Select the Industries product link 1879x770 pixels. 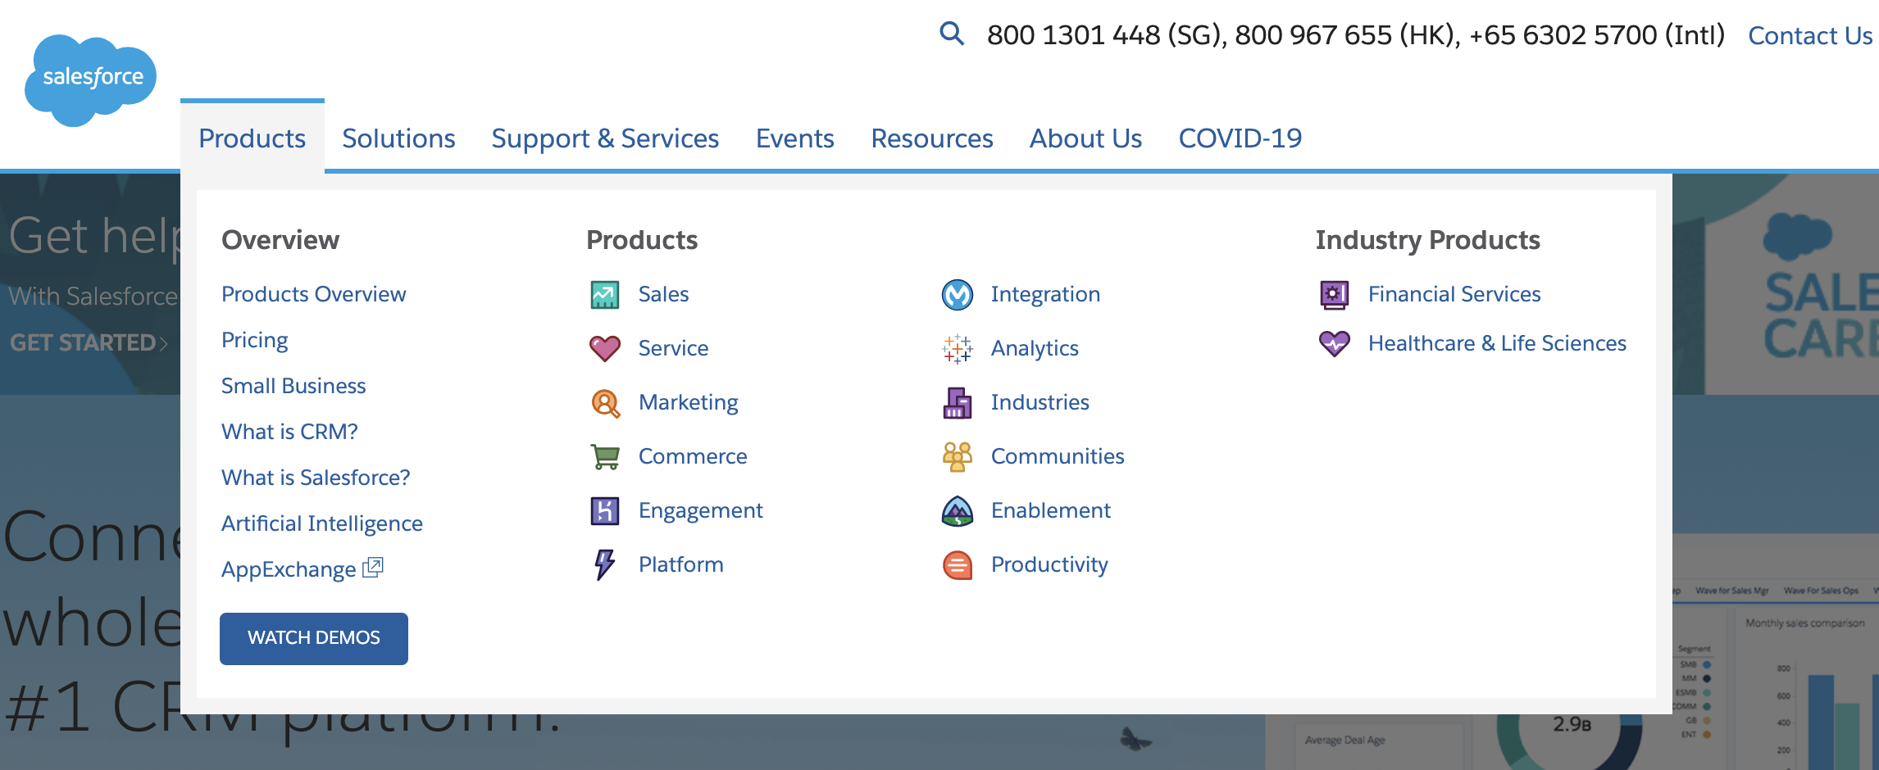click(1040, 402)
